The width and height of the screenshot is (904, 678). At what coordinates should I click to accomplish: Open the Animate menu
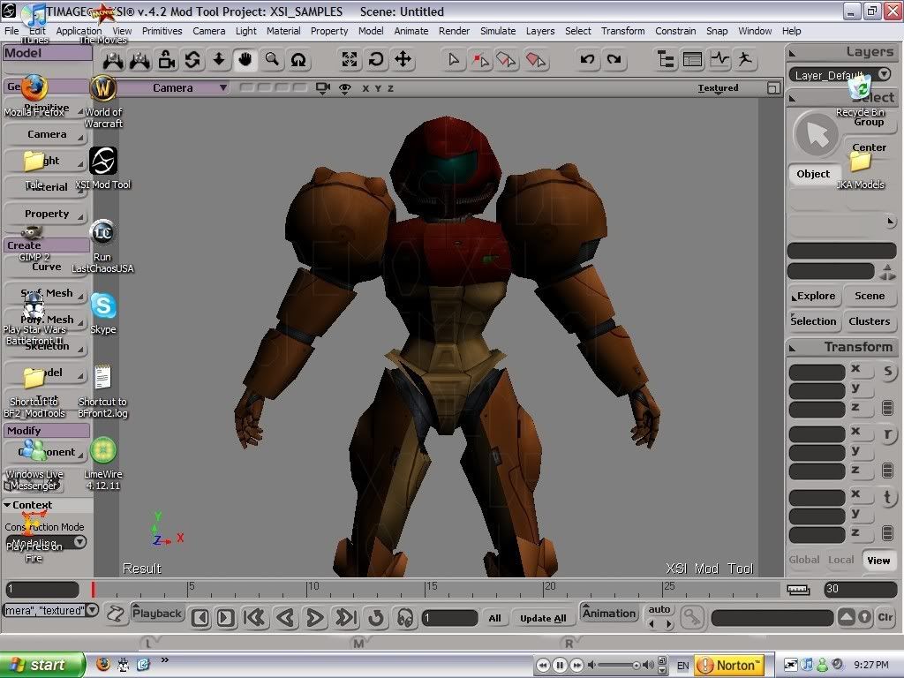click(411, 31)
